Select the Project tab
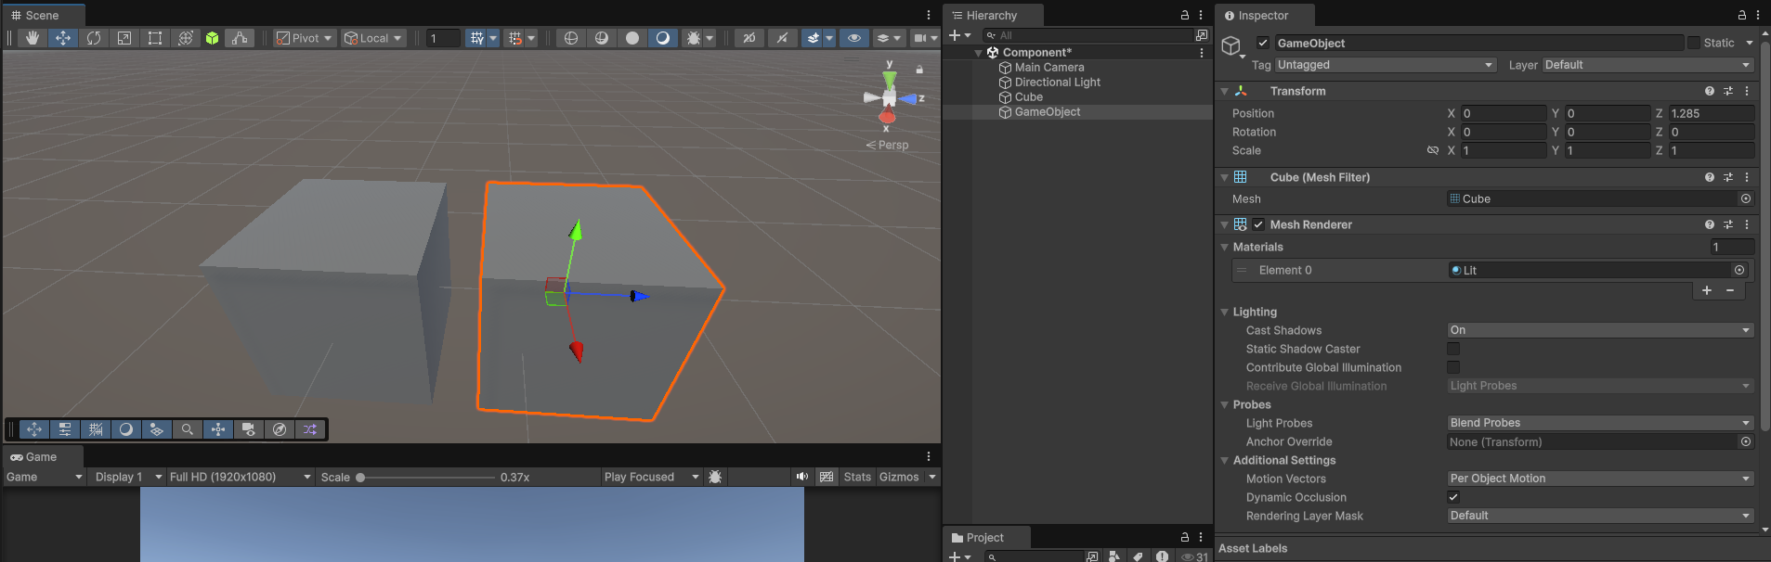 [x=984, y=538]
